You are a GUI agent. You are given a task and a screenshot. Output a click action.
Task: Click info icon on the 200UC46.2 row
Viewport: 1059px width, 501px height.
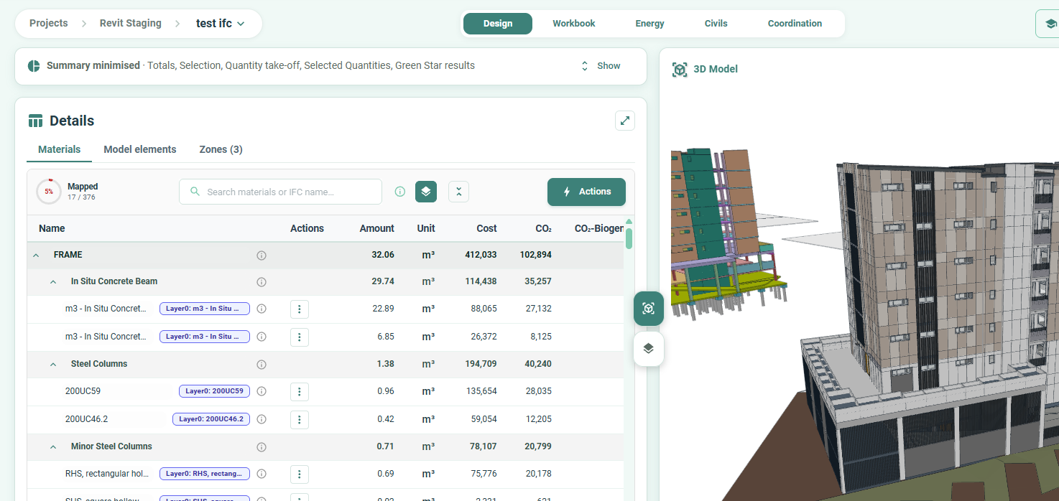(x=262, y=419)
